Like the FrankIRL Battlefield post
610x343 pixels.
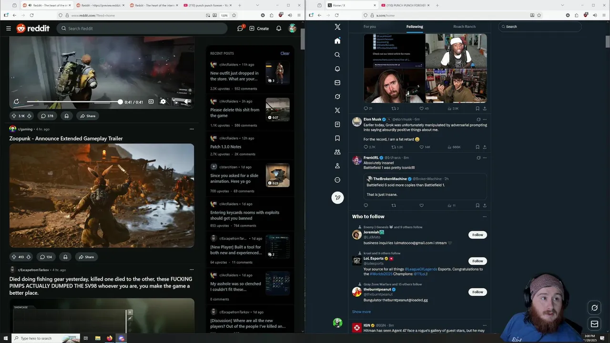click(x=421, y=205)
